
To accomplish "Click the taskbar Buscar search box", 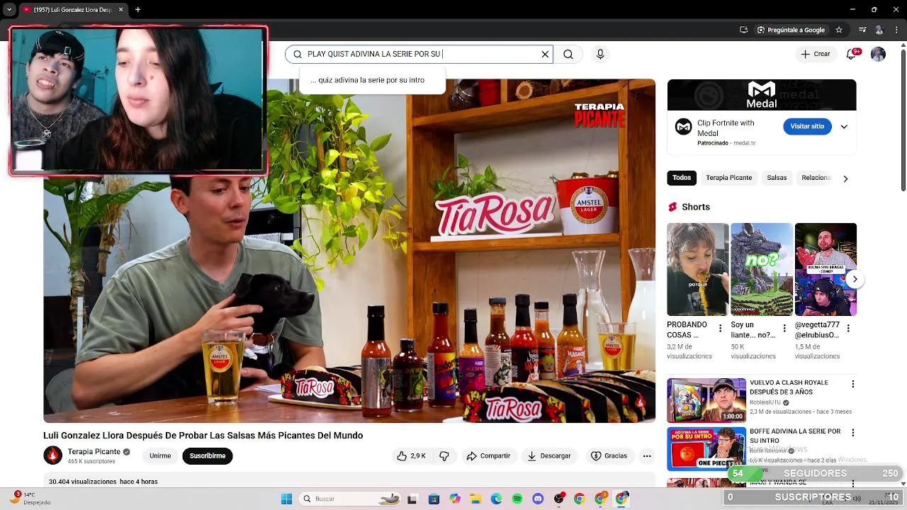I will pyautogui.click(x=351, y=499).
